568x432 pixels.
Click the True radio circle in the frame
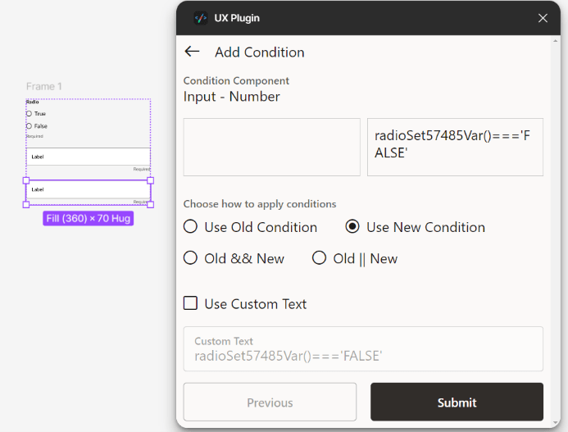point(30,113)
